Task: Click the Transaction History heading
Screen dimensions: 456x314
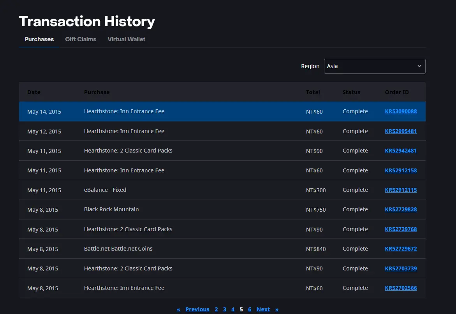Action: click(87, 22)
